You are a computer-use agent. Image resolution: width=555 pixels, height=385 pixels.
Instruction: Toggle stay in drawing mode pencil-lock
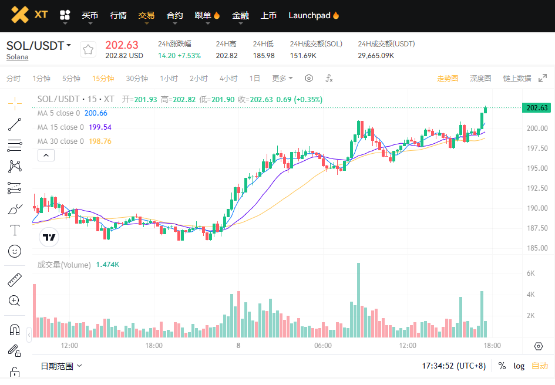[x=15, y=350]
